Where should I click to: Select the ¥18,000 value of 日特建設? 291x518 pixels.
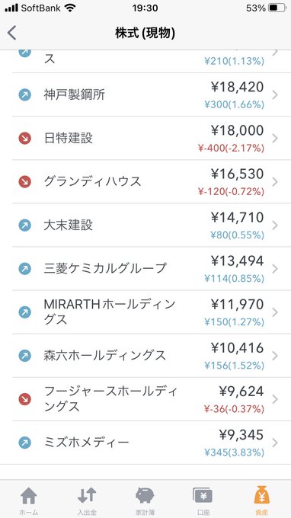238,130
